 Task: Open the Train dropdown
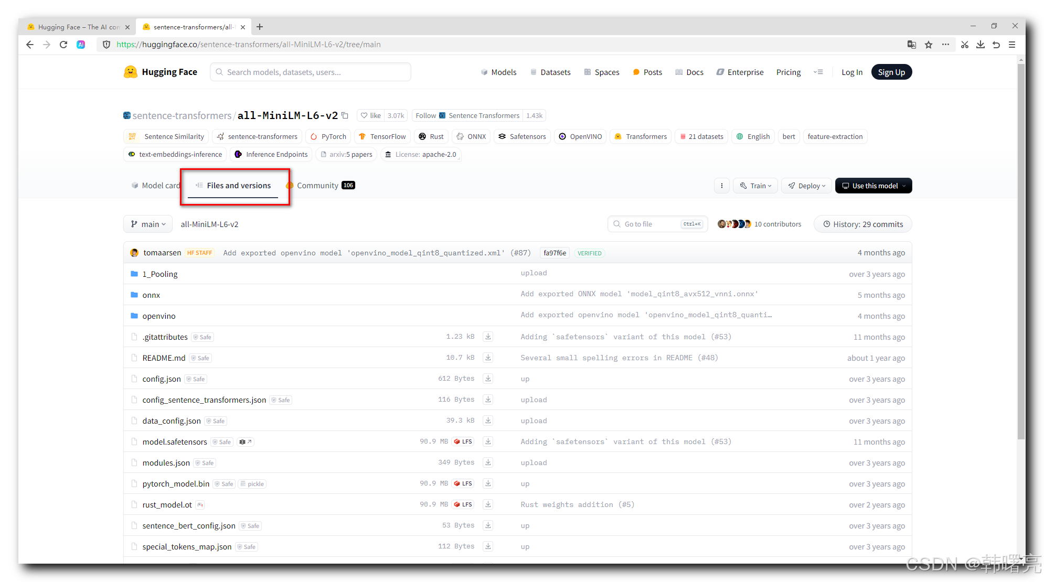pos(755,186)
